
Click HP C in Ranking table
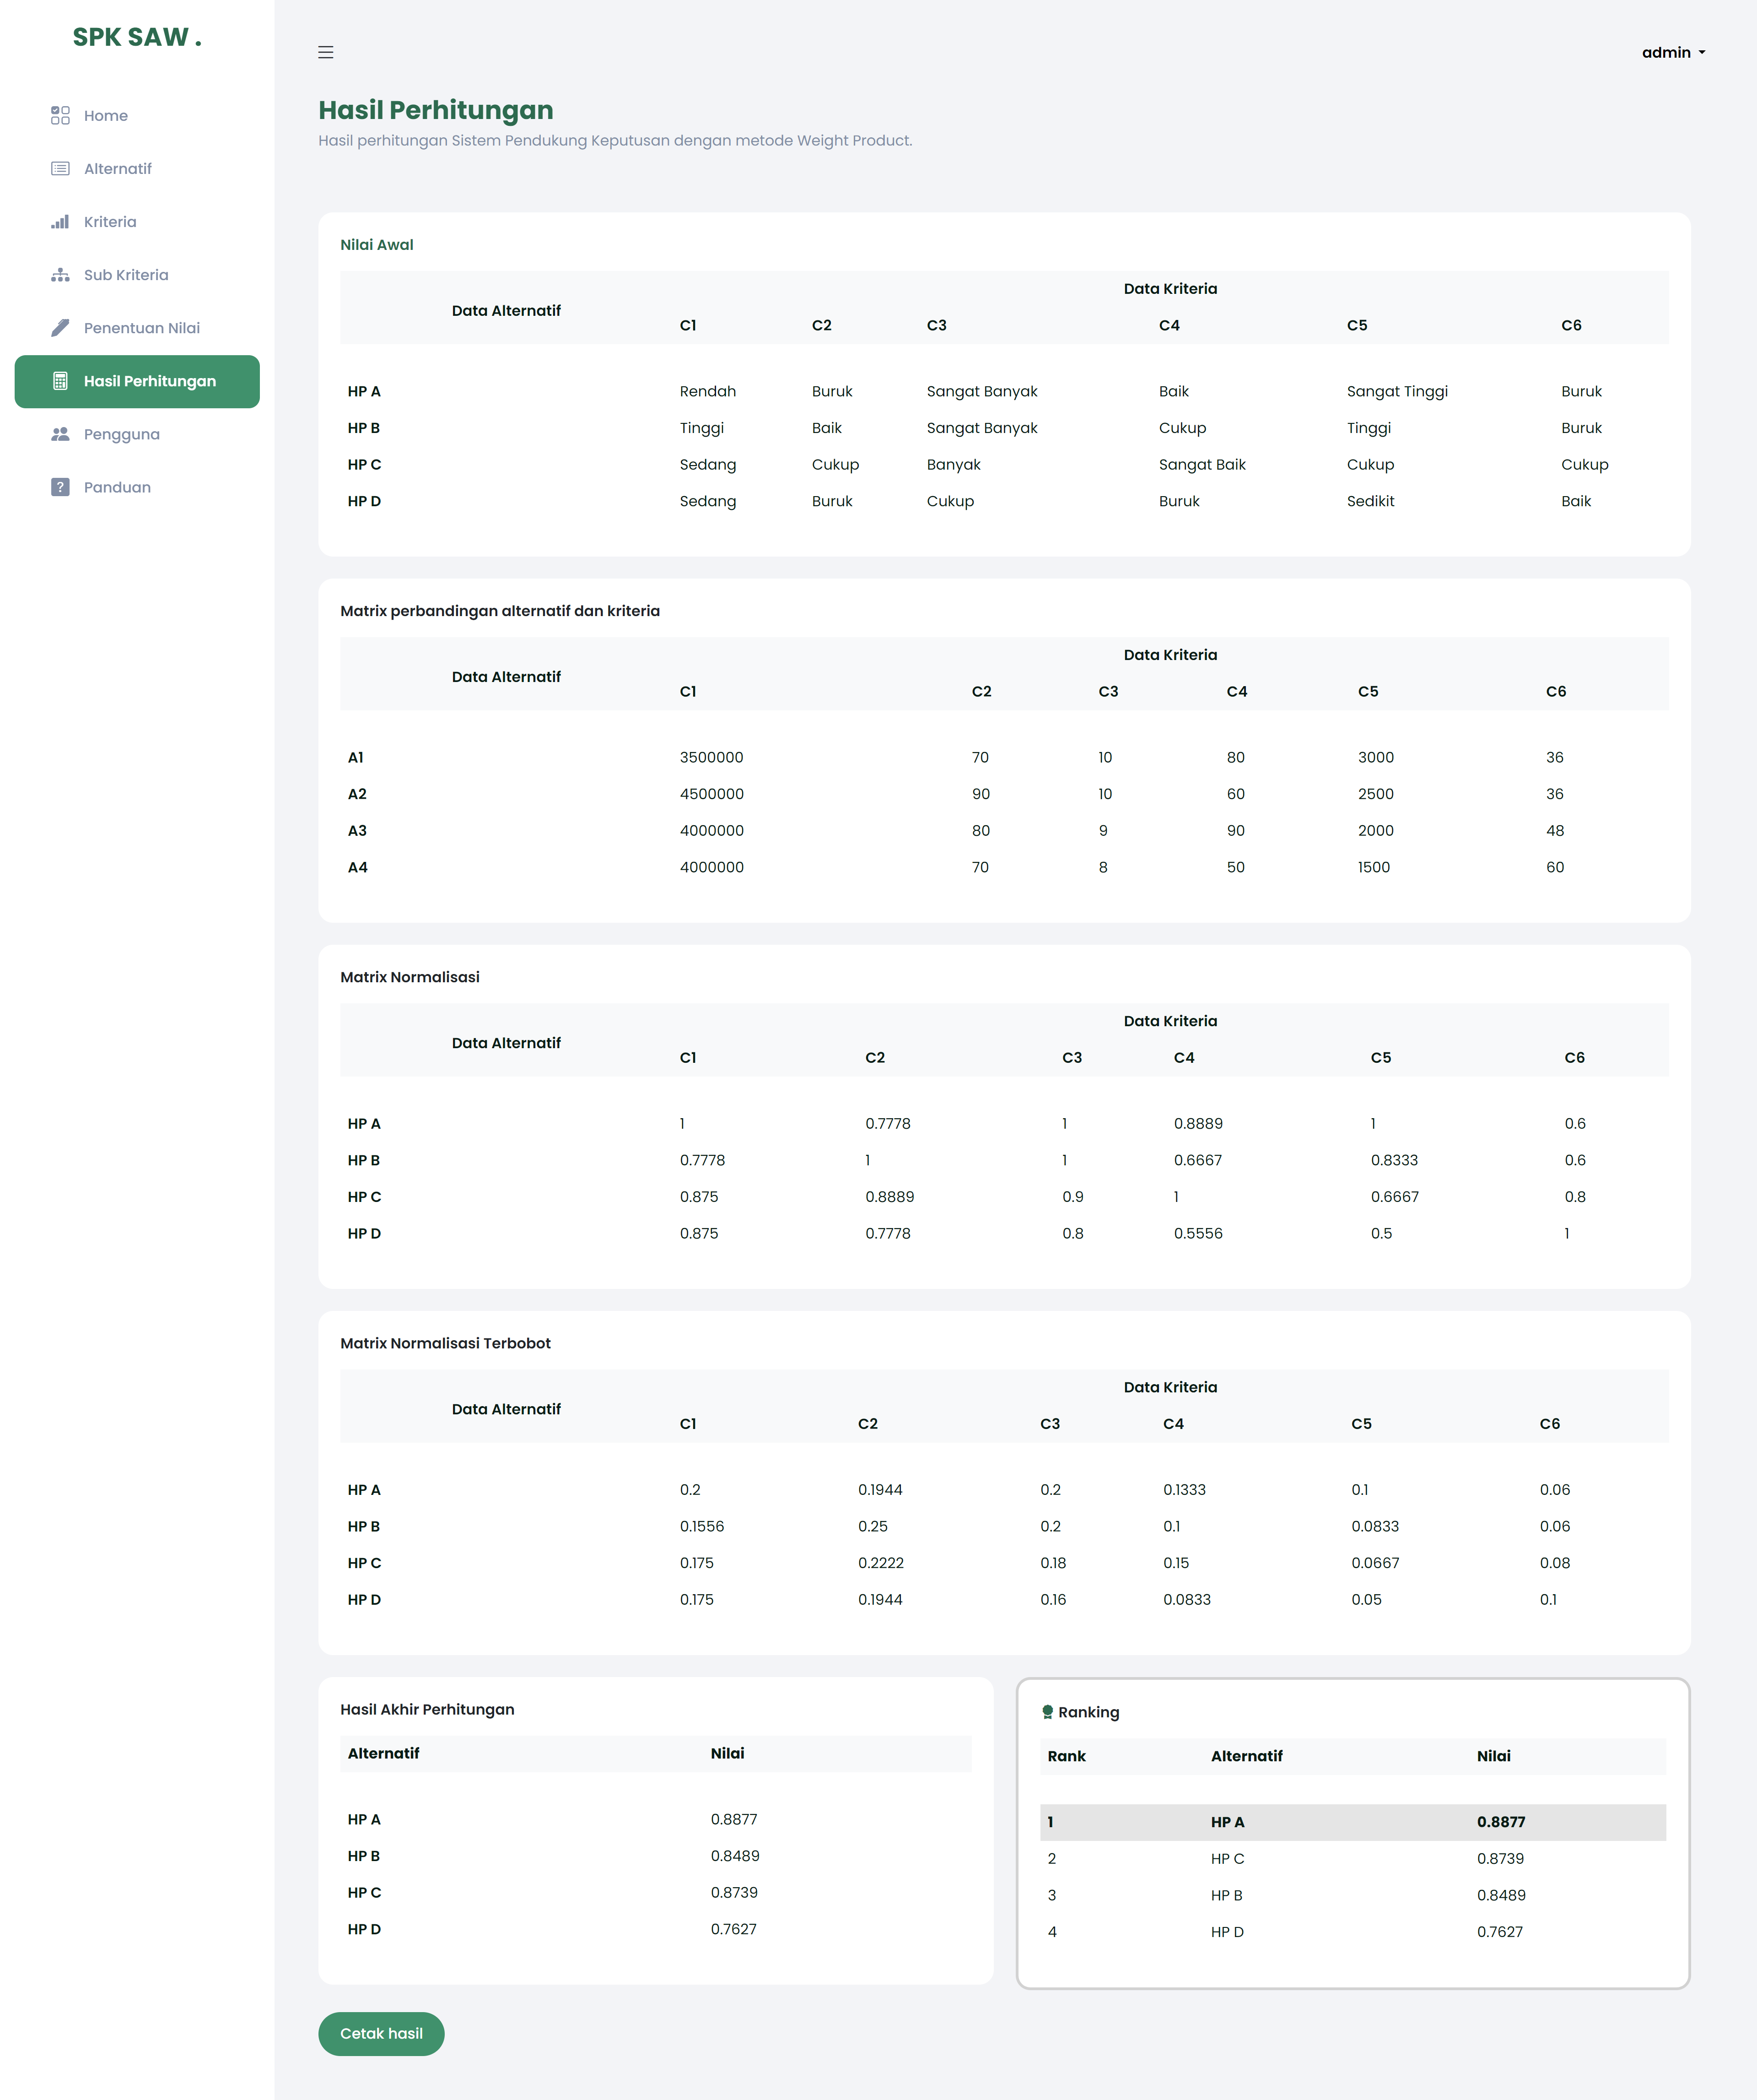[1227, 1859]
